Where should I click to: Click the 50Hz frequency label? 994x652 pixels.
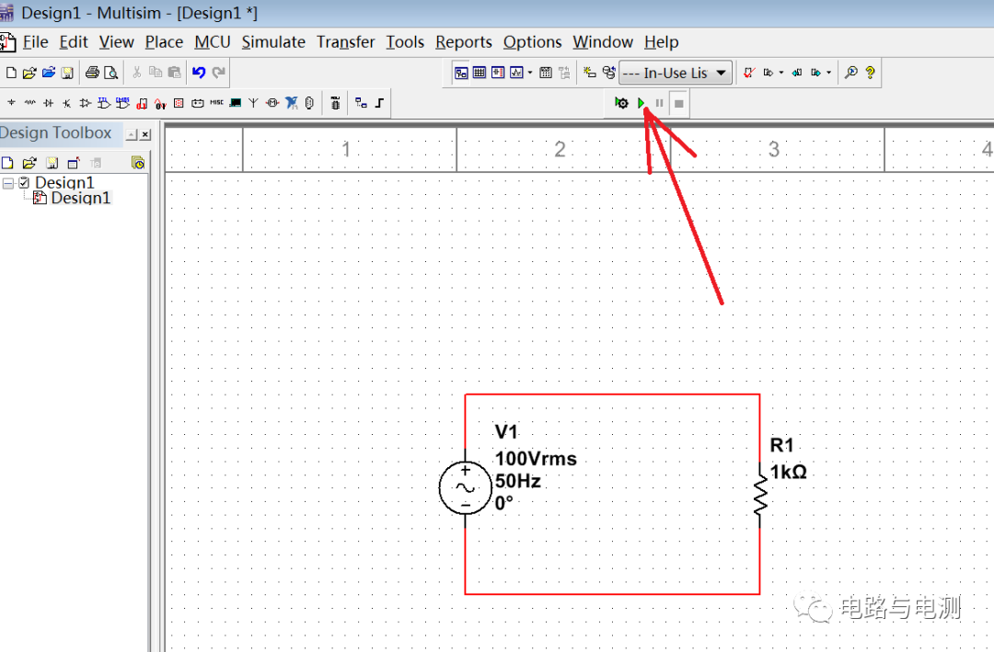[x=518, y=482]
